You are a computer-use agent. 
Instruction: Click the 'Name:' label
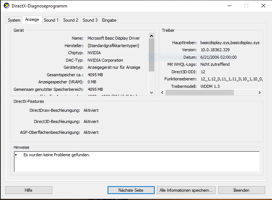click(78, 38)
